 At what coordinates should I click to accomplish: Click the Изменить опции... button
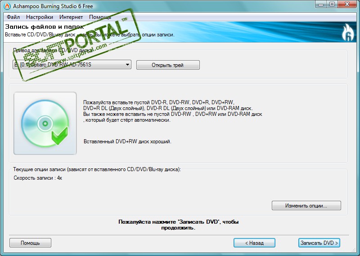pos(306,206)
